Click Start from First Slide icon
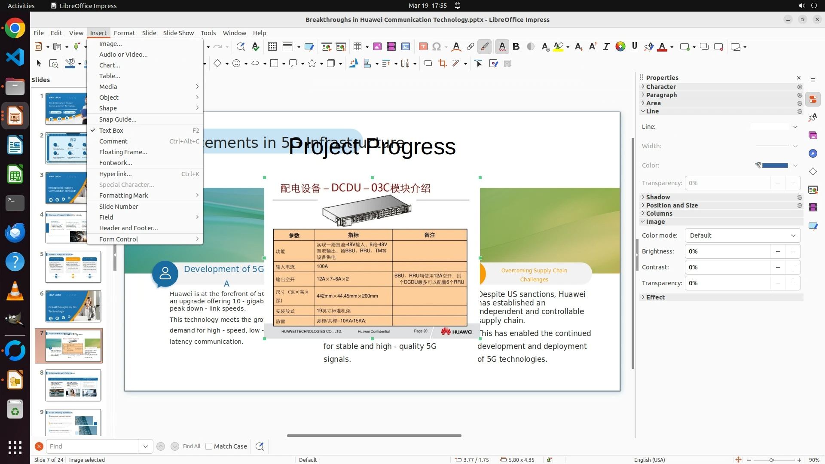Viewport: 825px width, 464px height. coord(326,47)
